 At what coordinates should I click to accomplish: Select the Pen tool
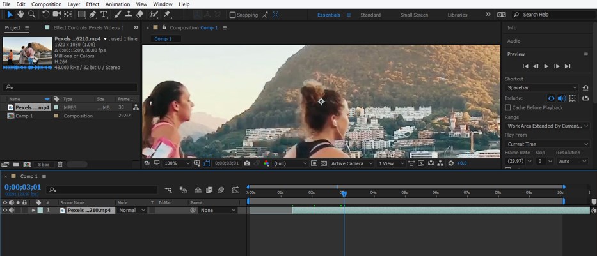pos(93,14)
